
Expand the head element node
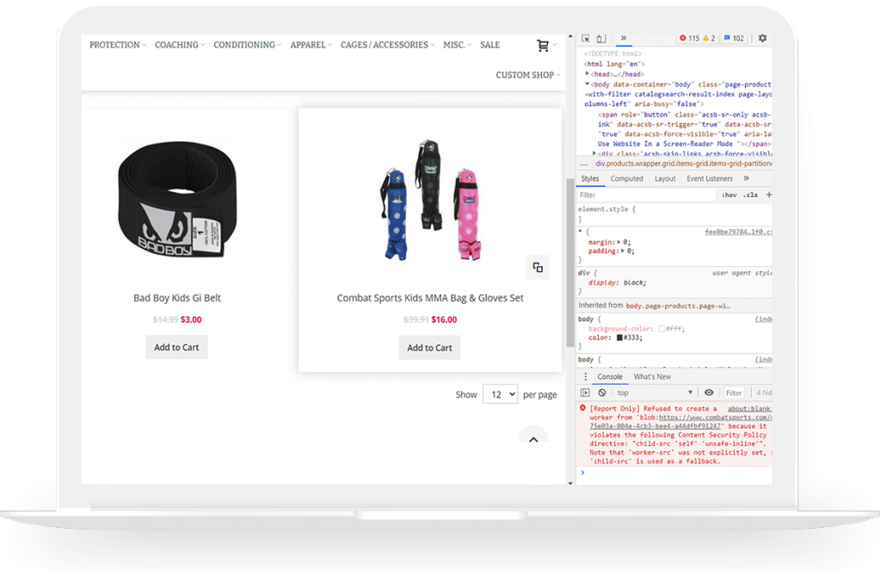(588, 74)
